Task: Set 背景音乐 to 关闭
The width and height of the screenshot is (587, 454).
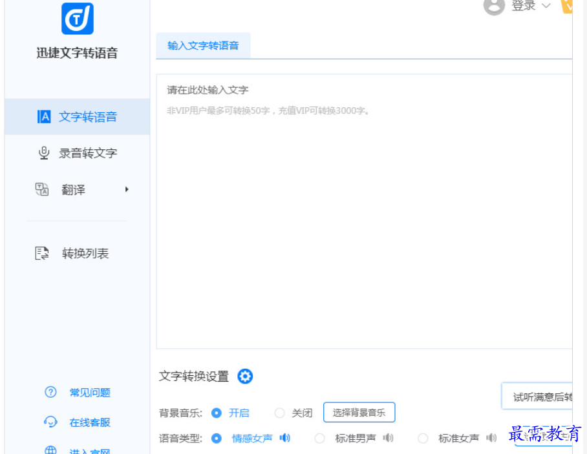Action: coord(280,413)
